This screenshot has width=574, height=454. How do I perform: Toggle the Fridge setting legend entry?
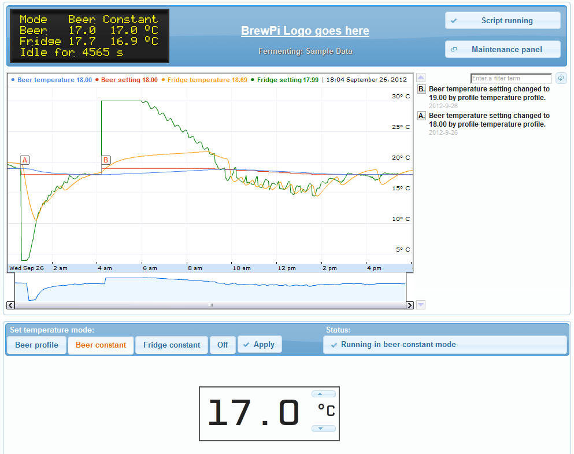284,80
